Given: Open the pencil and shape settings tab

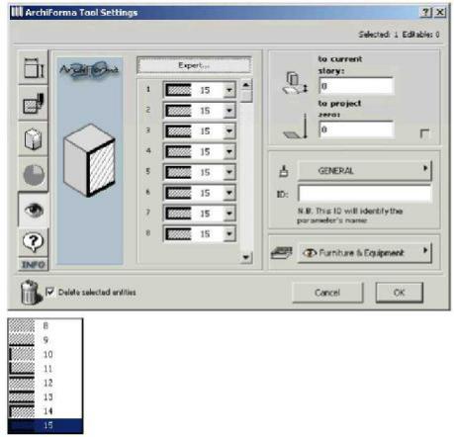Looking at the screenshot, I should [x=33, y=103].
